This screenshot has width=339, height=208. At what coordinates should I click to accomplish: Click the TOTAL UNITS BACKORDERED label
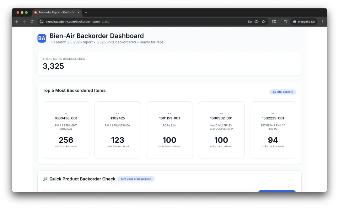click(64, 59)
